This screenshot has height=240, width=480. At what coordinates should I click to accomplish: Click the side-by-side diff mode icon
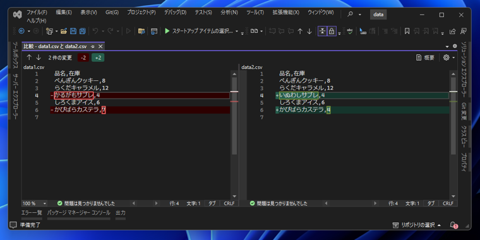pyautogui.click(x=255, y=31)
